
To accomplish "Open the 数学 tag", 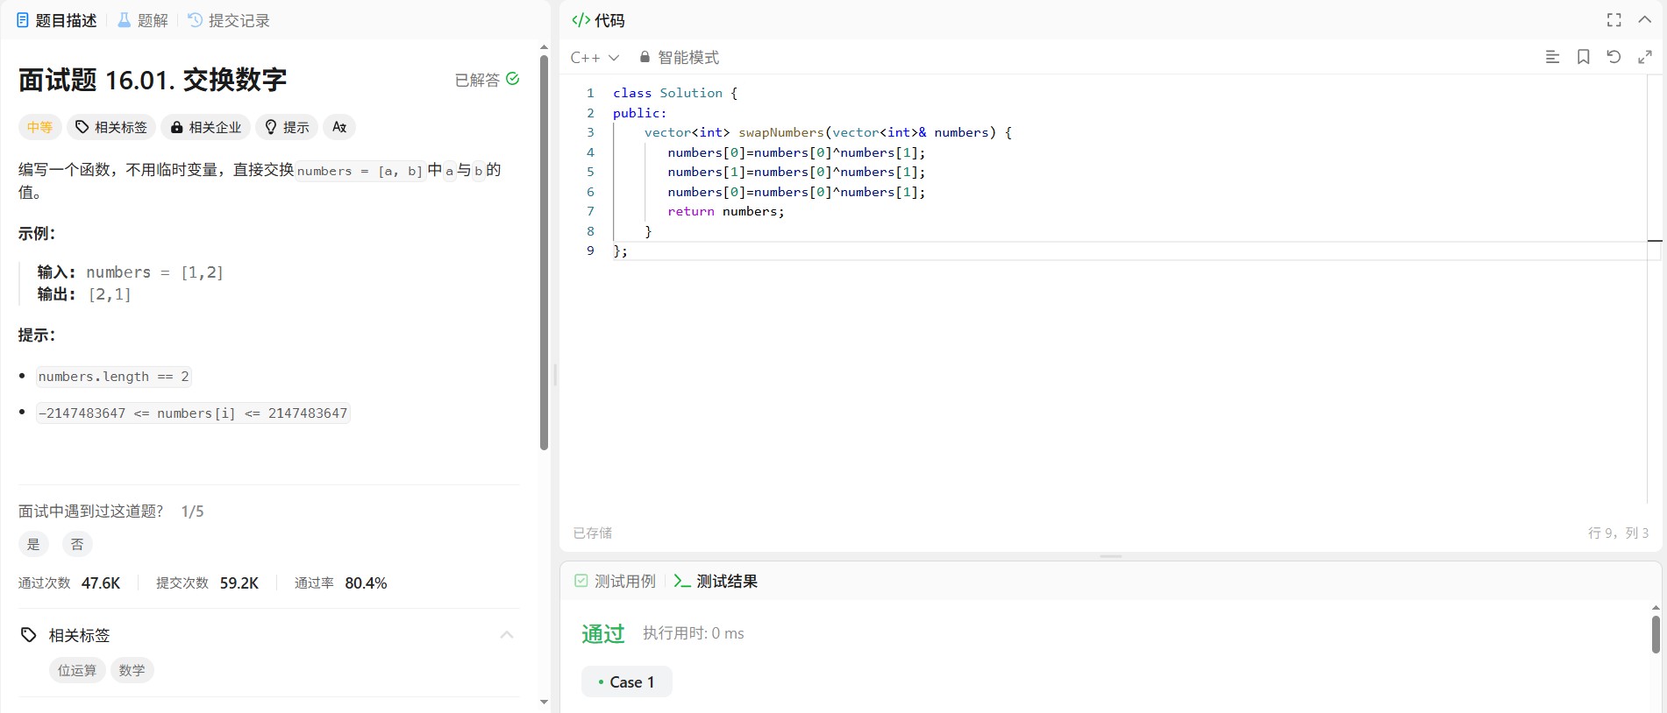I will [x=132, y=670].
